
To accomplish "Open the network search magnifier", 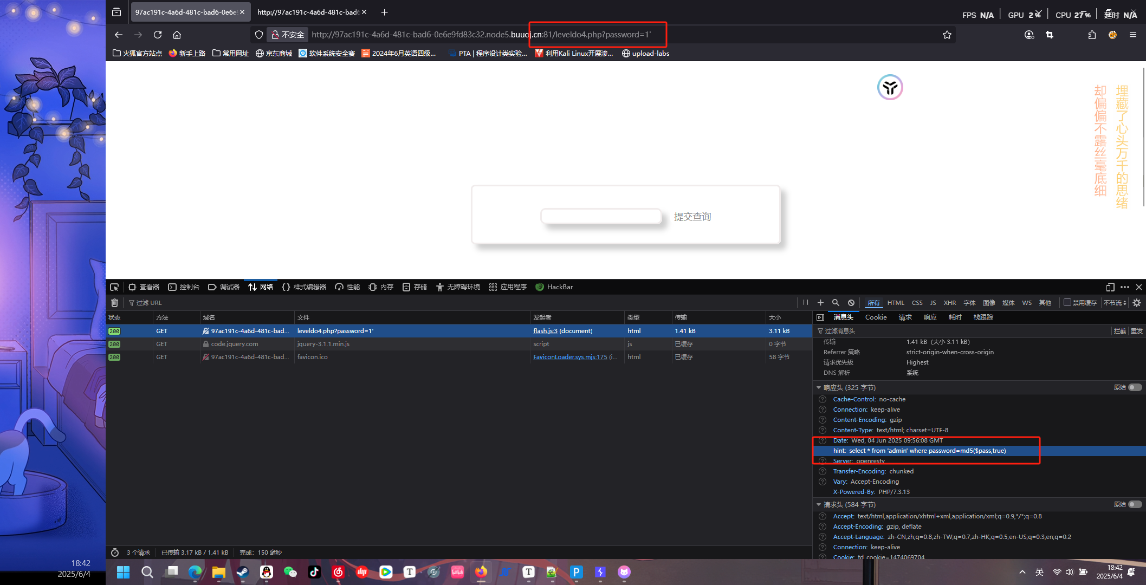I will (836, 303).
